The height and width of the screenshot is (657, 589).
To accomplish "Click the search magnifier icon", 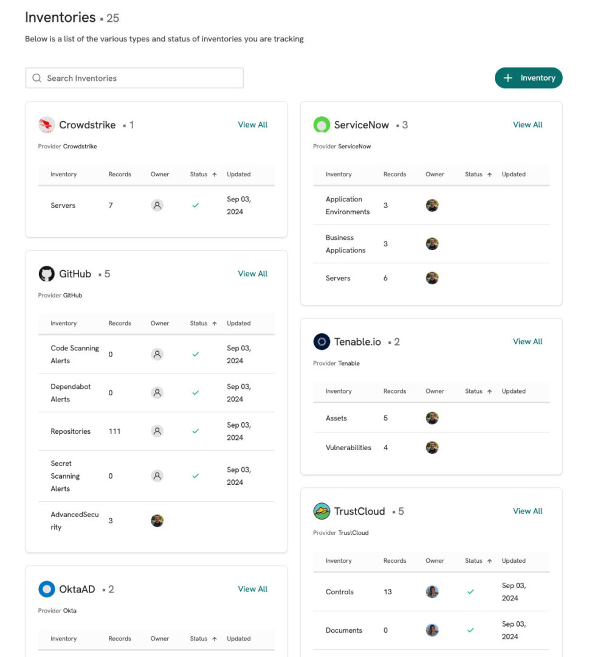I will tap(37, 78).
